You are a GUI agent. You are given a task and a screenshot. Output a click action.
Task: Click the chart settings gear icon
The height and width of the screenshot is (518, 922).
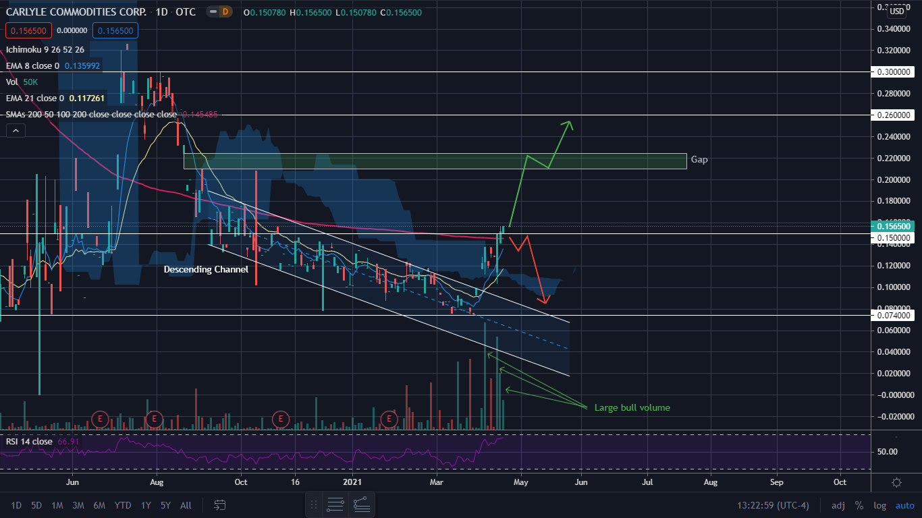[896, 482]
